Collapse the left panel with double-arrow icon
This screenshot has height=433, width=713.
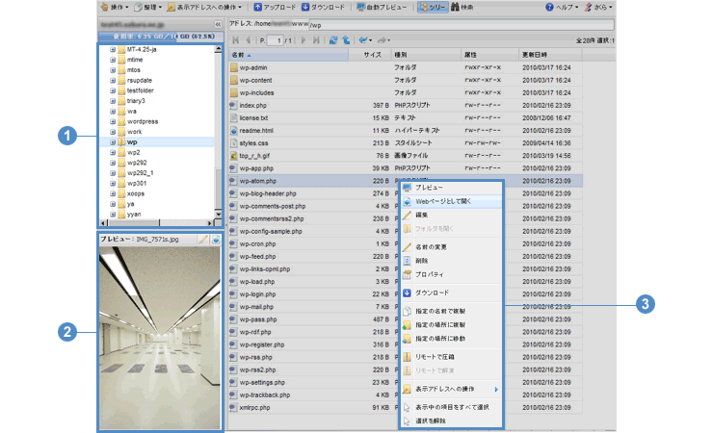tap(217, 22)
